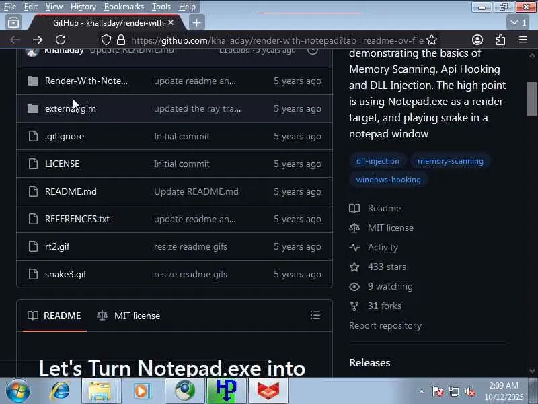Open the Firefox account icon
538x404 pixels.
pyautogui.click(x=477, y=40)
